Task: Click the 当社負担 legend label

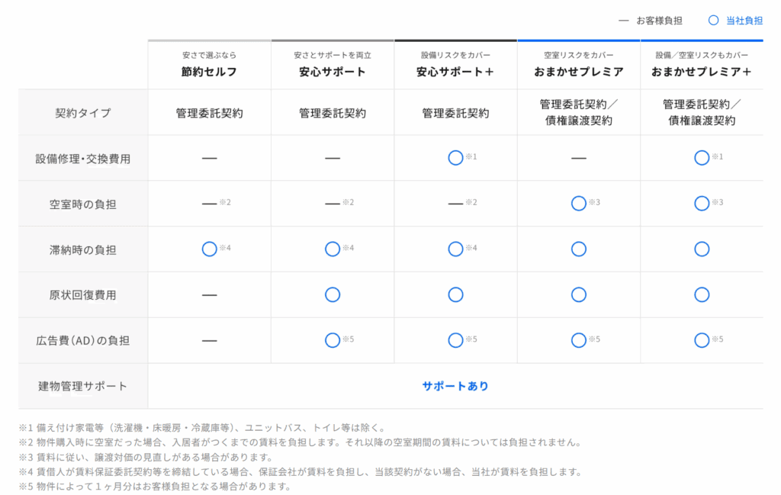Action: click(744, 21)
